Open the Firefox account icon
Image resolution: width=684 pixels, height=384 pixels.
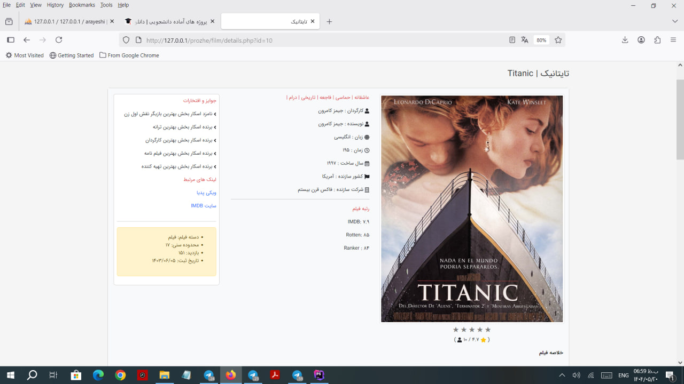[641, 40]
